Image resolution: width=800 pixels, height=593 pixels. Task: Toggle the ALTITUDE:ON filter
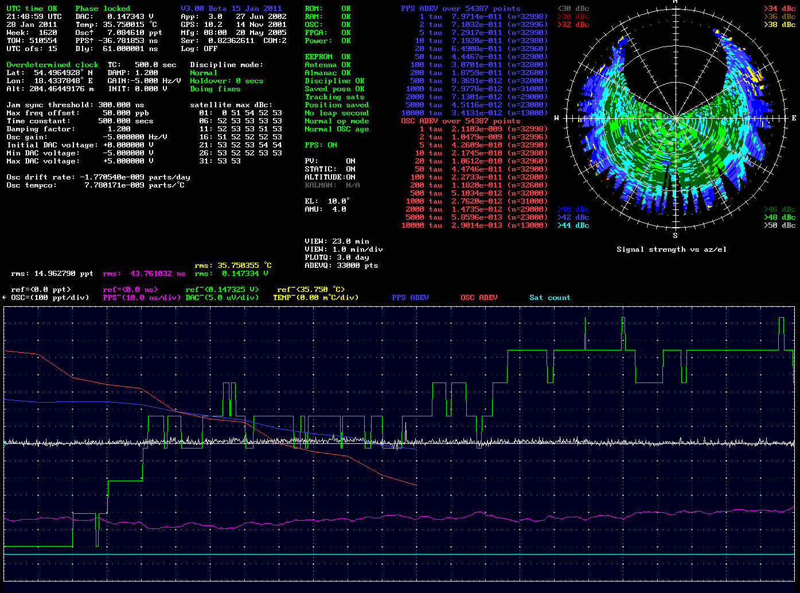click(330, 177)
